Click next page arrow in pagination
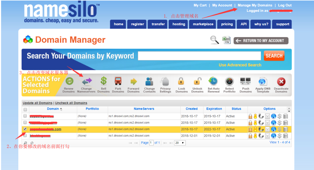This screenshot has width=314, height=170. pos(165,143)
